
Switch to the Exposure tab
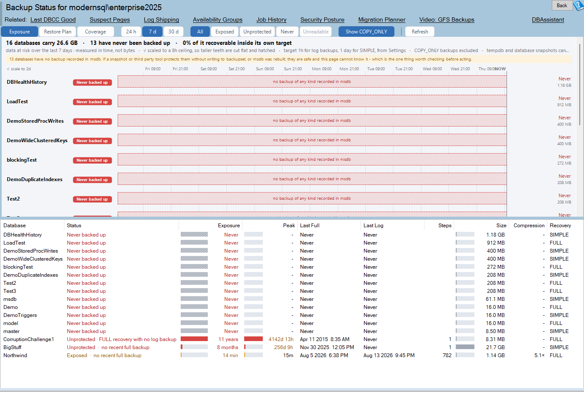tap(19, 32)
